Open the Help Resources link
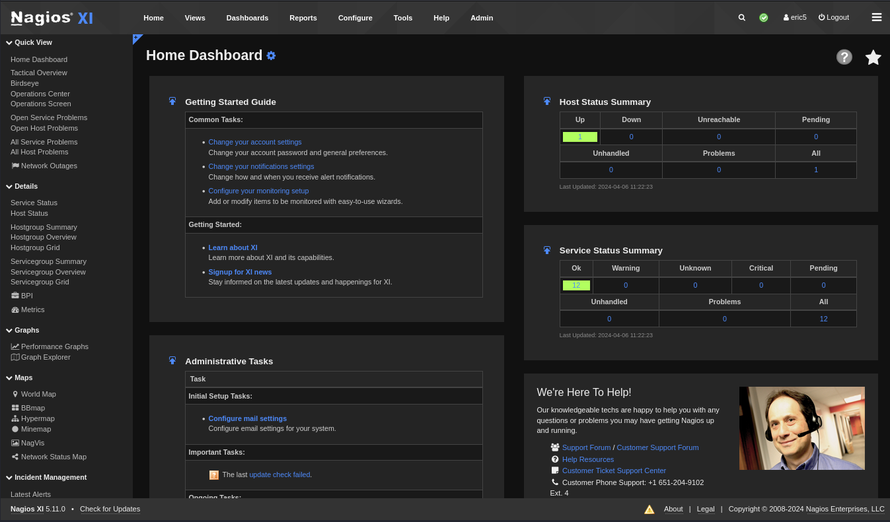The width and height of the screenshot is (890, 522). tap(588, 459)
